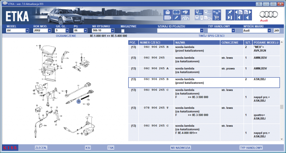
Task: Click callout 13A in the diagram
Action: pyautogui.click(x=88, y=100)
